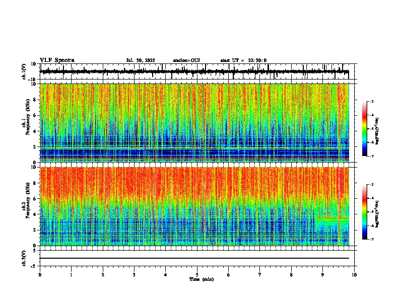Click the ch.1 spectrogram panel

coord(194,123)
